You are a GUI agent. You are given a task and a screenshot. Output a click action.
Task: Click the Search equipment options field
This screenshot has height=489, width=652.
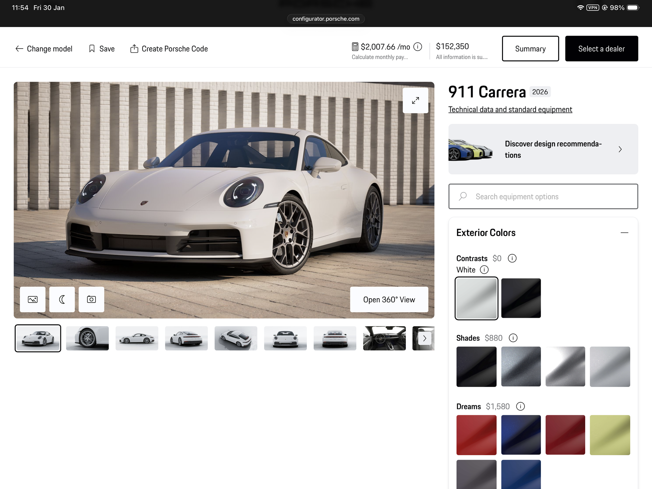543,196
